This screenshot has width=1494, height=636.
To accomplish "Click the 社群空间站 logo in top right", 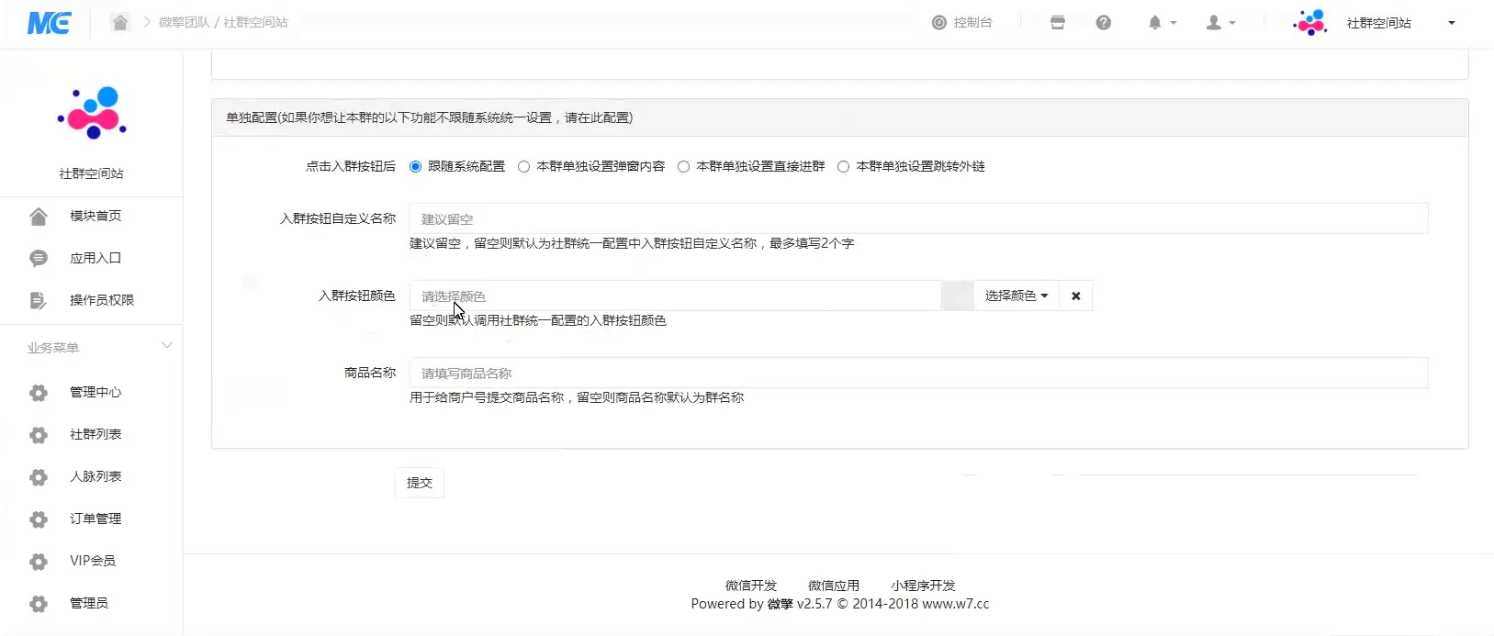I will click(1310, 23).
